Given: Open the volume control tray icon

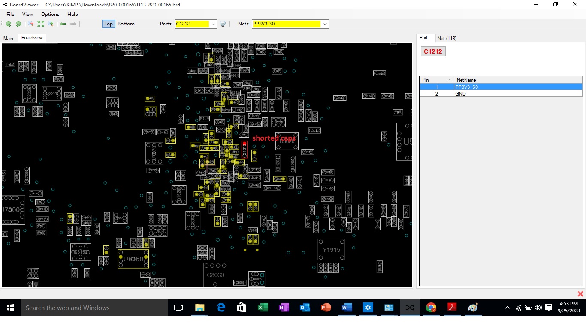Looking at the screenshot, I should 538,308.
